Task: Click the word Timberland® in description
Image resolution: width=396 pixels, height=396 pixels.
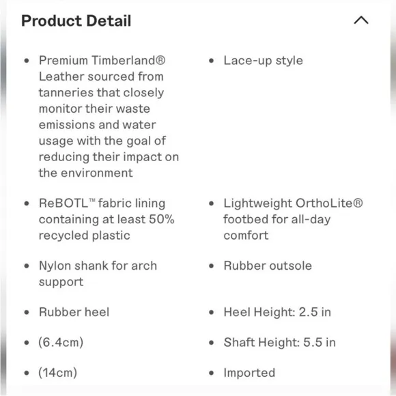Action: [128, 60]
